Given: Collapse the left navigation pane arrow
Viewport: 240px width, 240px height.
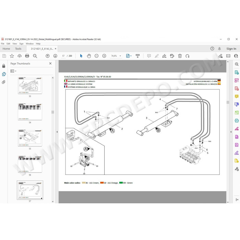Looking at the screenshot, I should click(57, 132).
